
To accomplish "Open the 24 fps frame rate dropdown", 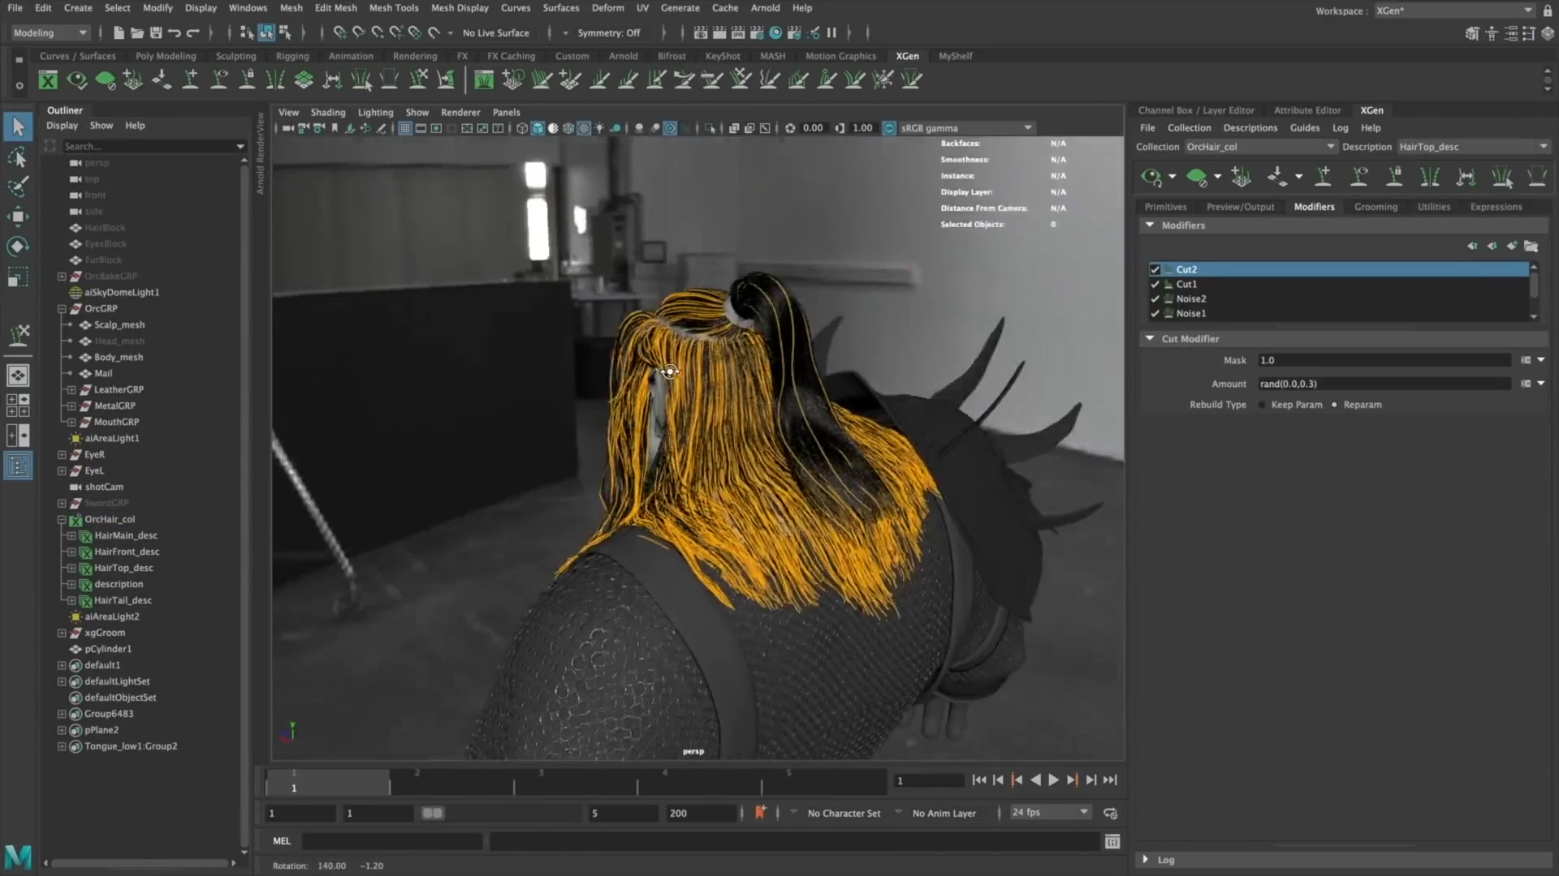I will [1050, 813].
